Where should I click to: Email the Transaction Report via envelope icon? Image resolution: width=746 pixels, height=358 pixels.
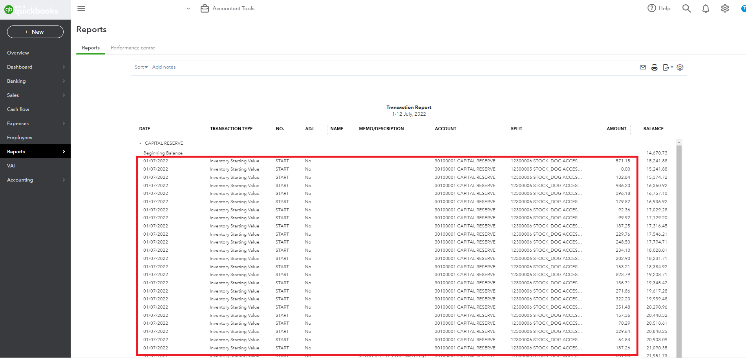(x=643, y=67)
